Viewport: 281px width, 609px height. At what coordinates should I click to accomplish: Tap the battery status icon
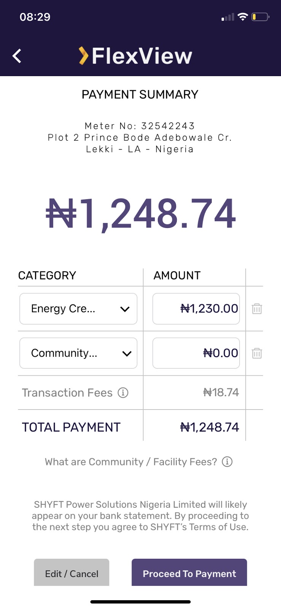point(260,17)
